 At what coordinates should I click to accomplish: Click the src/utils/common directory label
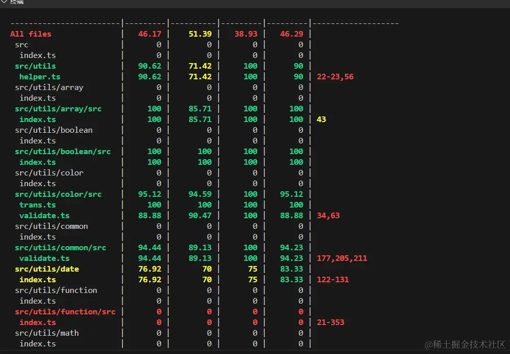tap(51, 226)
